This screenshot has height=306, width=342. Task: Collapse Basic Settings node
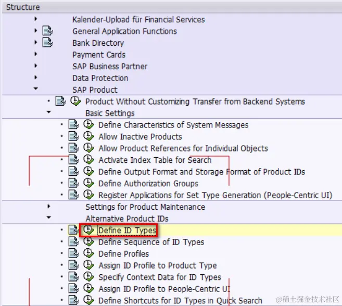click(x=49, y=112)
